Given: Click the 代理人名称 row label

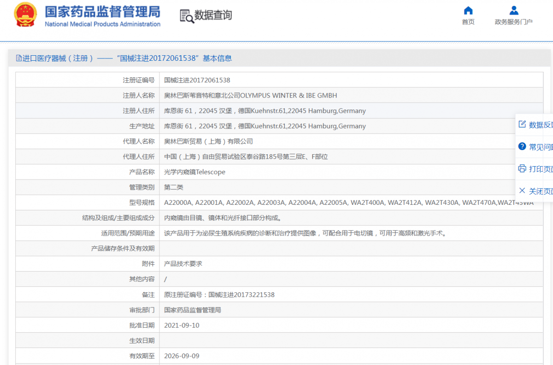Looking at the screenshot, I should [x=139, y=141].
